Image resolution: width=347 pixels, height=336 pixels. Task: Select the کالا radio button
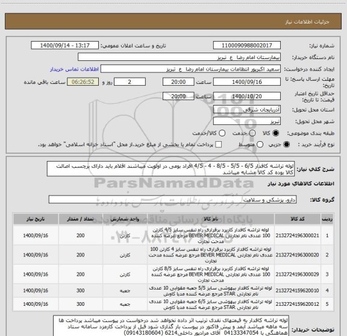coord(276,133)
